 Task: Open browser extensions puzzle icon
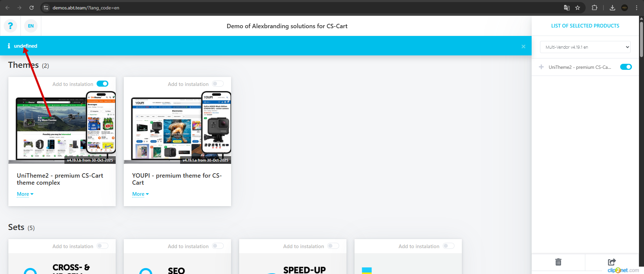point(594,8)
